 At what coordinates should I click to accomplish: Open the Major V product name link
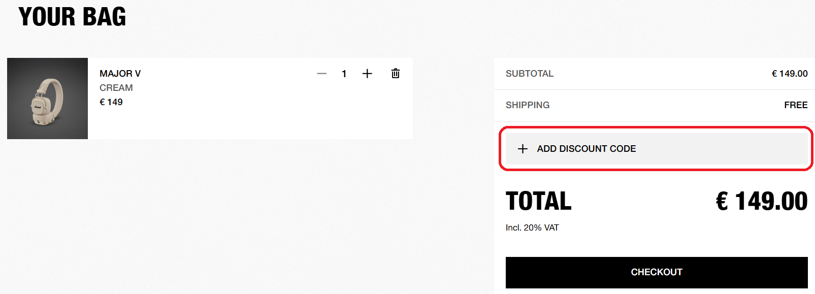[120, 74]
